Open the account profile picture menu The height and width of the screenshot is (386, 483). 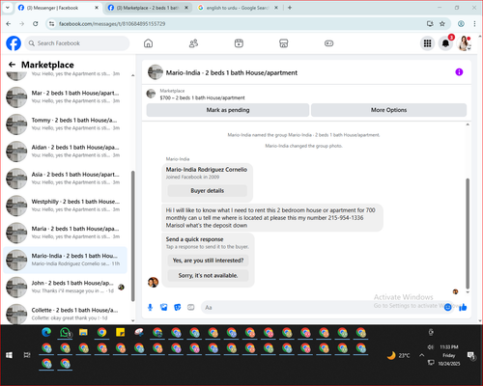(x=464, y=43)
